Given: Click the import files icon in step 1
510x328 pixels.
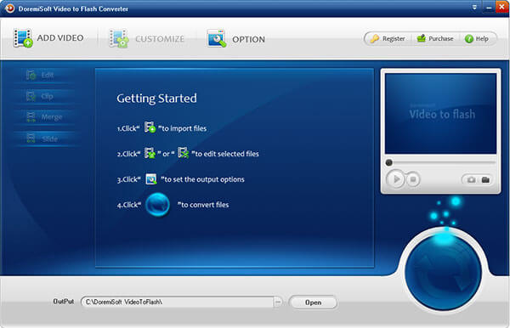Looking at the screenshot, I should [150, 127].
